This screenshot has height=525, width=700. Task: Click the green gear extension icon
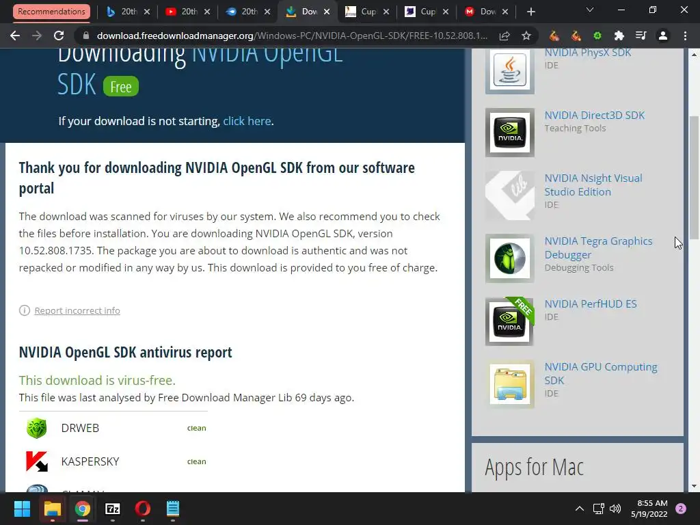coord(597,36)
